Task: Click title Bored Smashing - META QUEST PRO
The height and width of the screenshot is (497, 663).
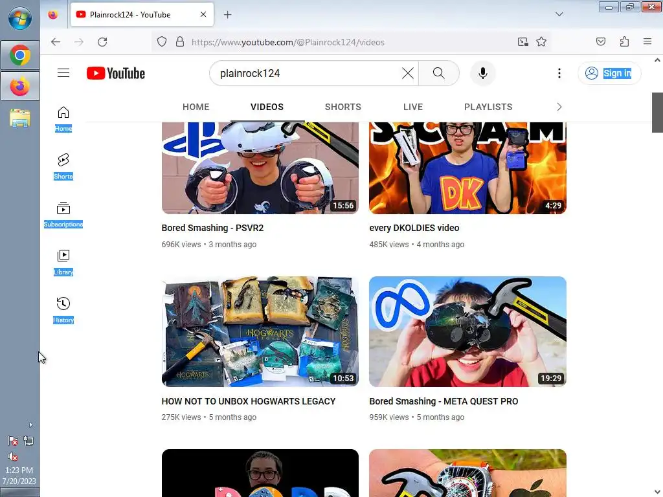Action: point(444,401)
